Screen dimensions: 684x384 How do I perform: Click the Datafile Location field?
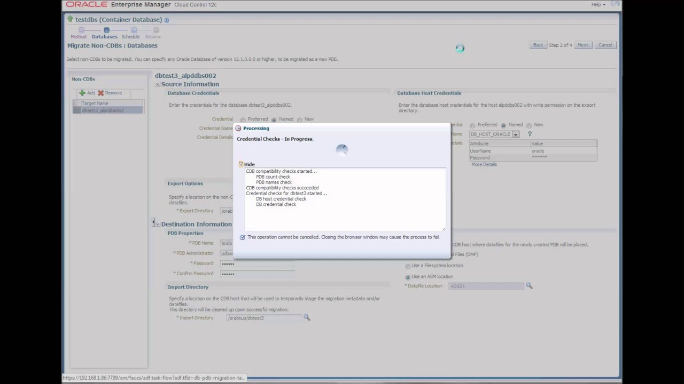click(x=486, y=286)
